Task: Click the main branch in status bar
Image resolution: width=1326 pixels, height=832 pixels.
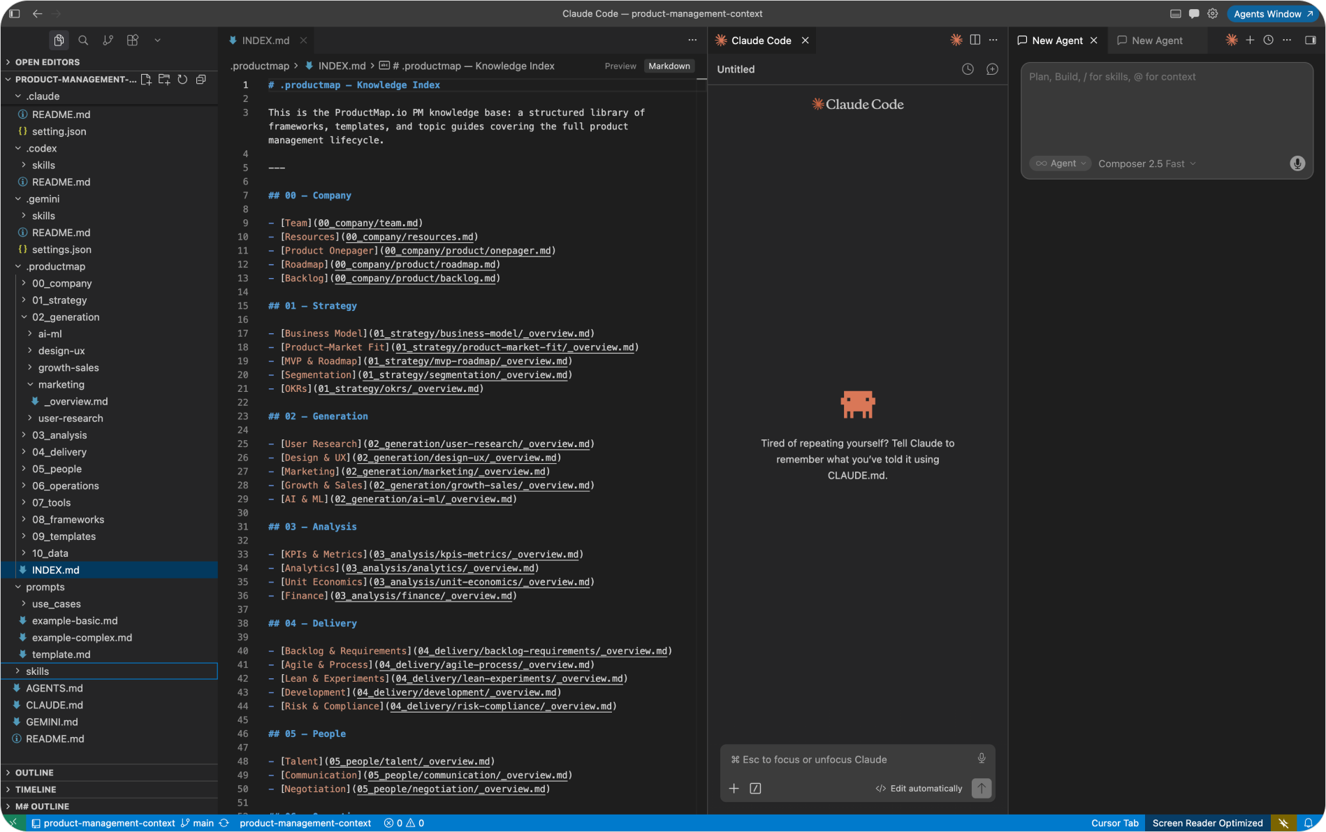Action: [197, 823]
